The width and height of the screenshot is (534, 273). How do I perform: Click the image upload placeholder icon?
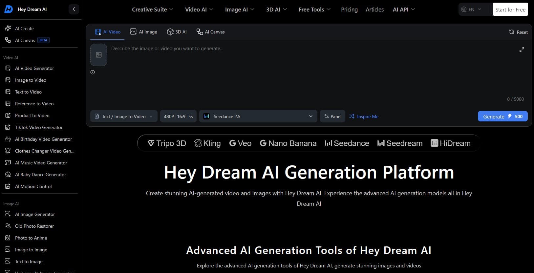[x=99, y=55]
